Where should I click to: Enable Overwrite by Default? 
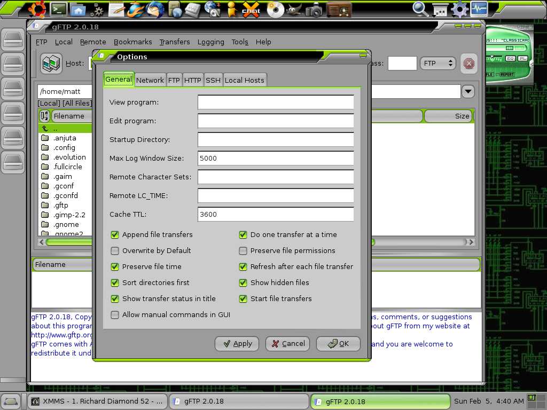115,251
